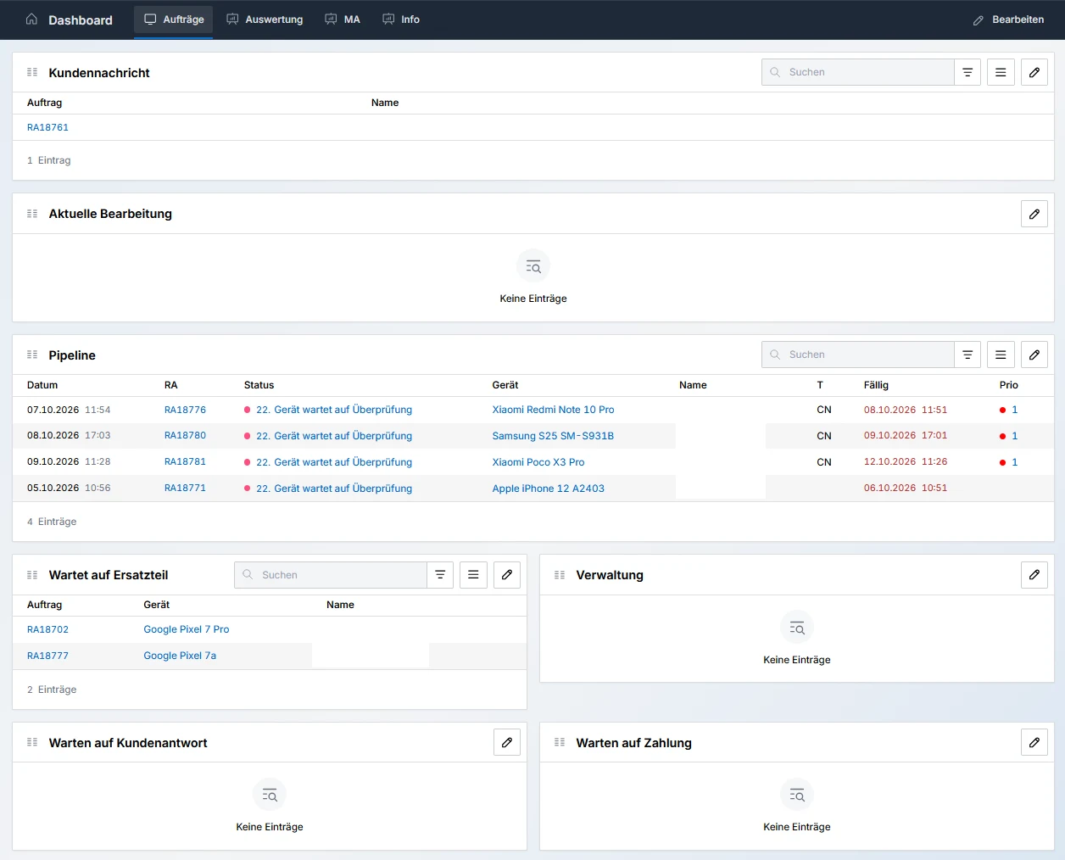
Task: Sort Wartet auf Ersatzteil by Gerät header
Action: coord(157,605)
